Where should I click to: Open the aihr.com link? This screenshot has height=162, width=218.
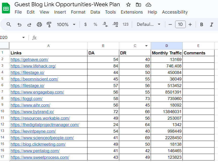coord(30,105)
